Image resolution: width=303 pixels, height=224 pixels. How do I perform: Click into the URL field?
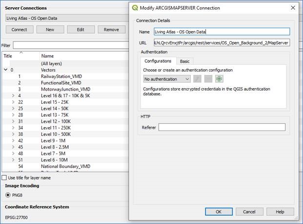(x=222, y=43)
